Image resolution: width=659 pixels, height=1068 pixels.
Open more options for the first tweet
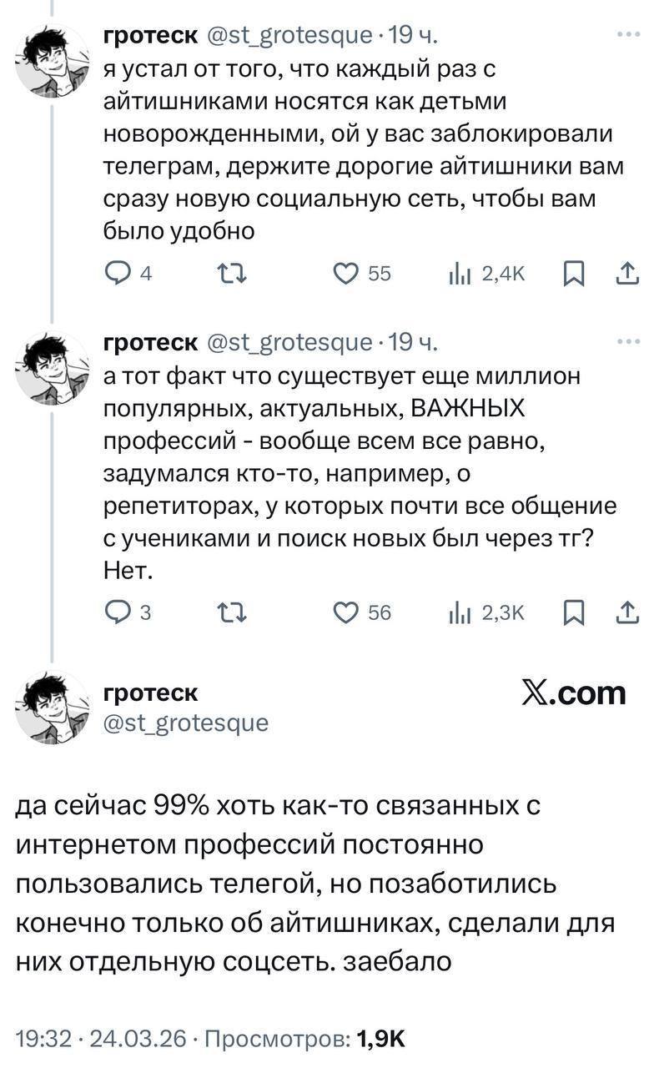tap(627, 35)
